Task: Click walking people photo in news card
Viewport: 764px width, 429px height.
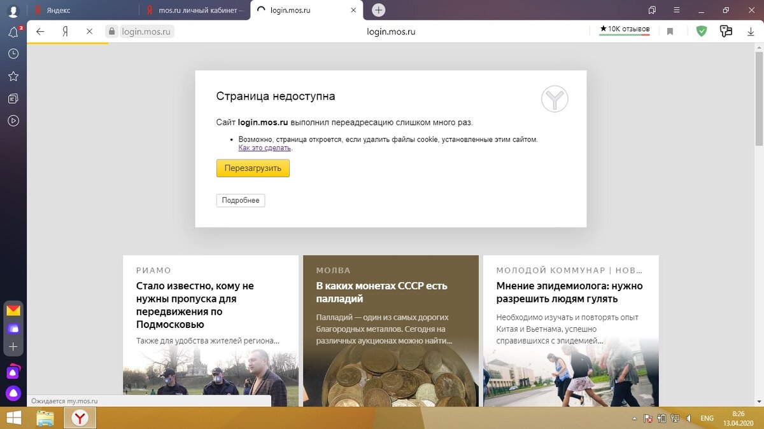Action: [x=571, y=378]
